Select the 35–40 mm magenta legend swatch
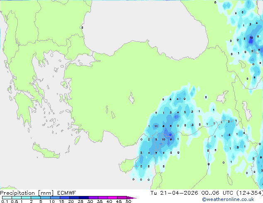263x203 pixels. [x=103, y=198]
